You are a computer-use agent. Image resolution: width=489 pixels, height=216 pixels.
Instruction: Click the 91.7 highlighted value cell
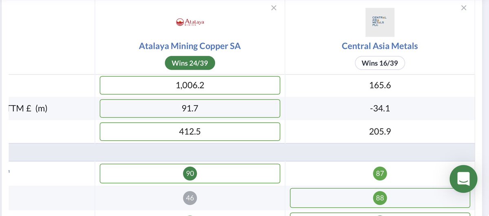(x=190, y=108)
